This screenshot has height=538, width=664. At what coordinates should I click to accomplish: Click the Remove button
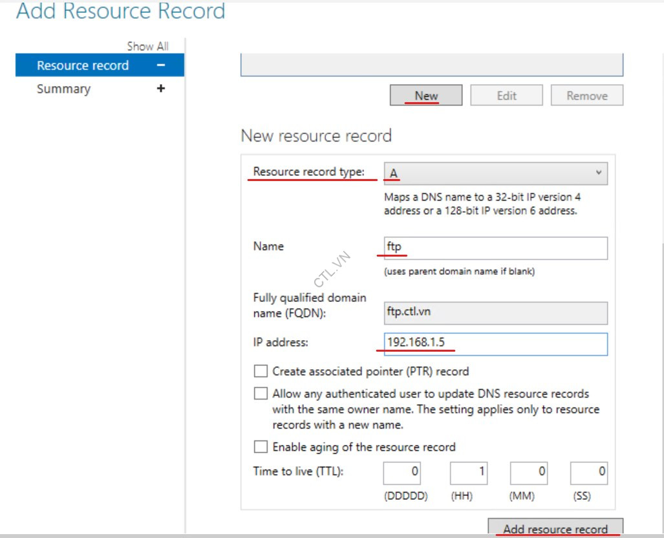tap(586, 95)
